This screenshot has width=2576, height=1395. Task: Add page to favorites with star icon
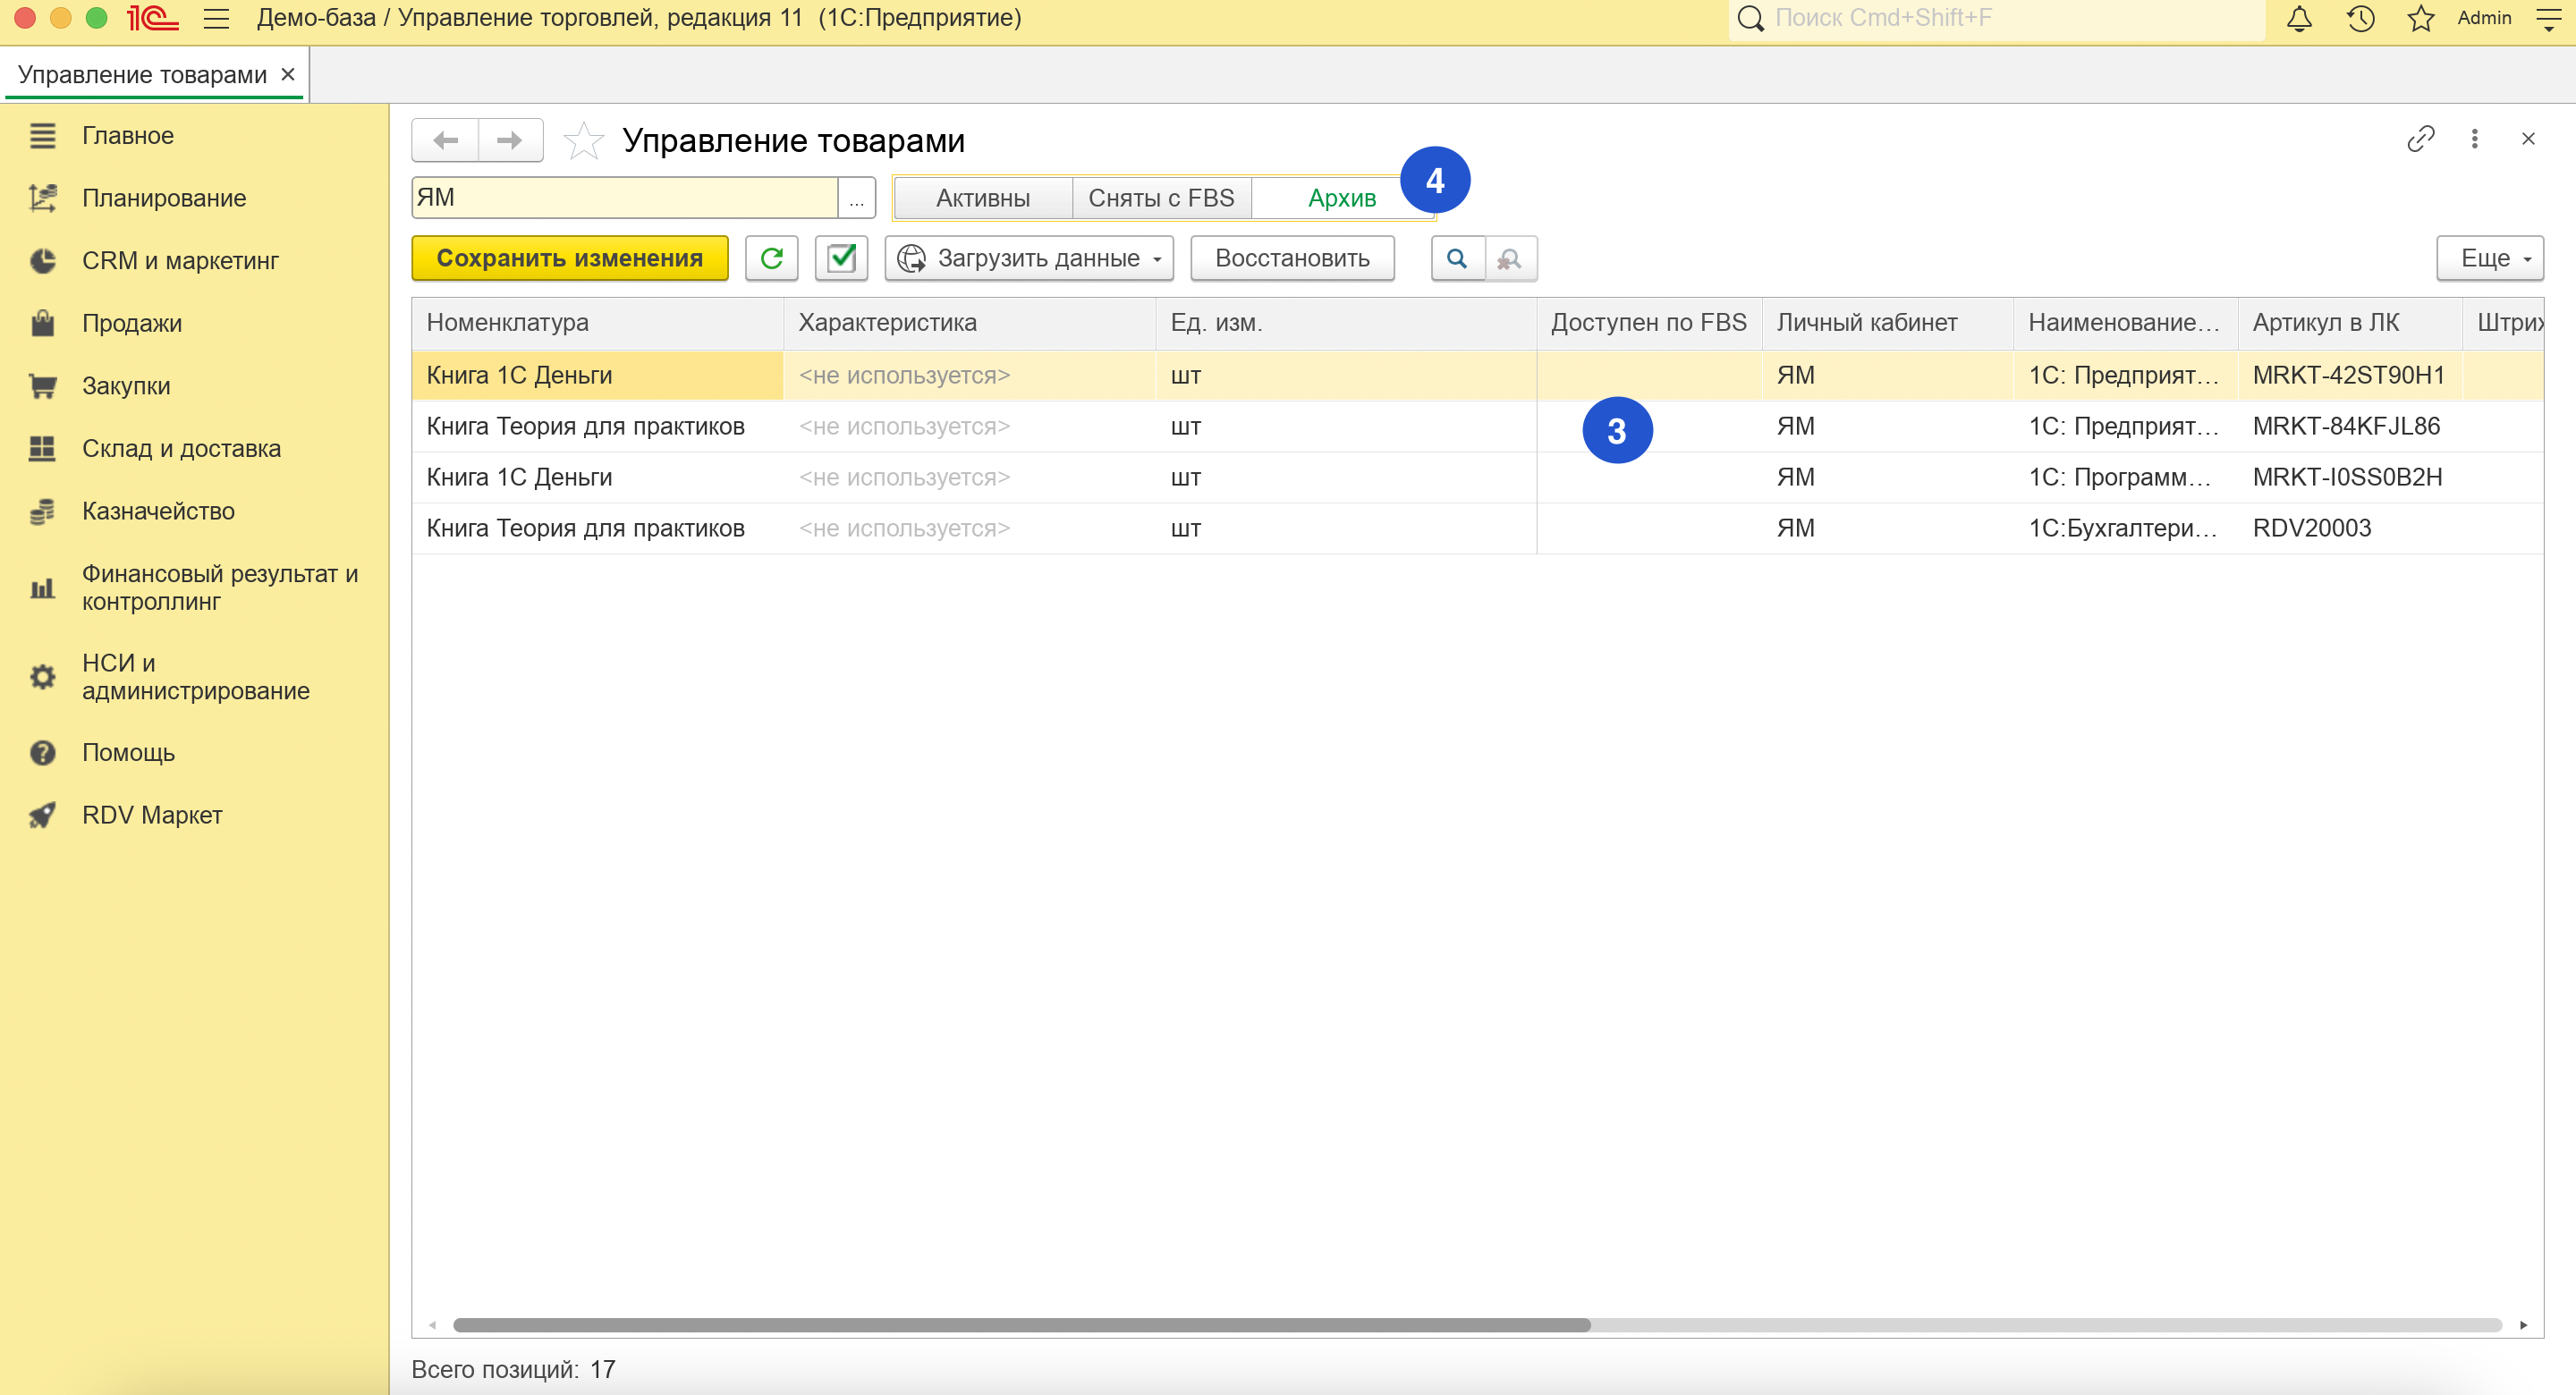pyautogui.click(x=583, y=141)
